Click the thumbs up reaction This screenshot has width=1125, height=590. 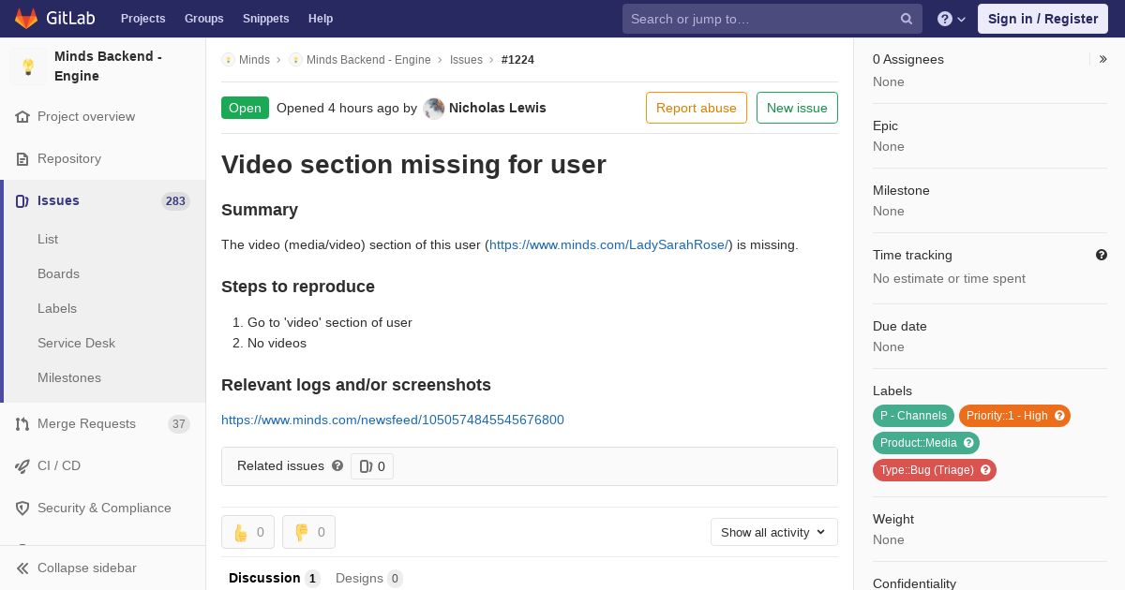tap(248, 532)
